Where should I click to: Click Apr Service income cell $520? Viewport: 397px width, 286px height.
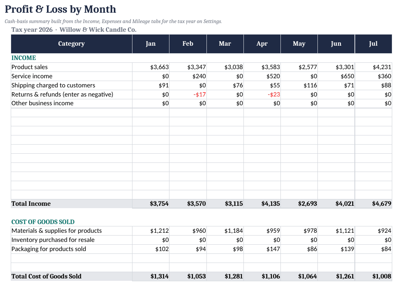click(262, 76)
